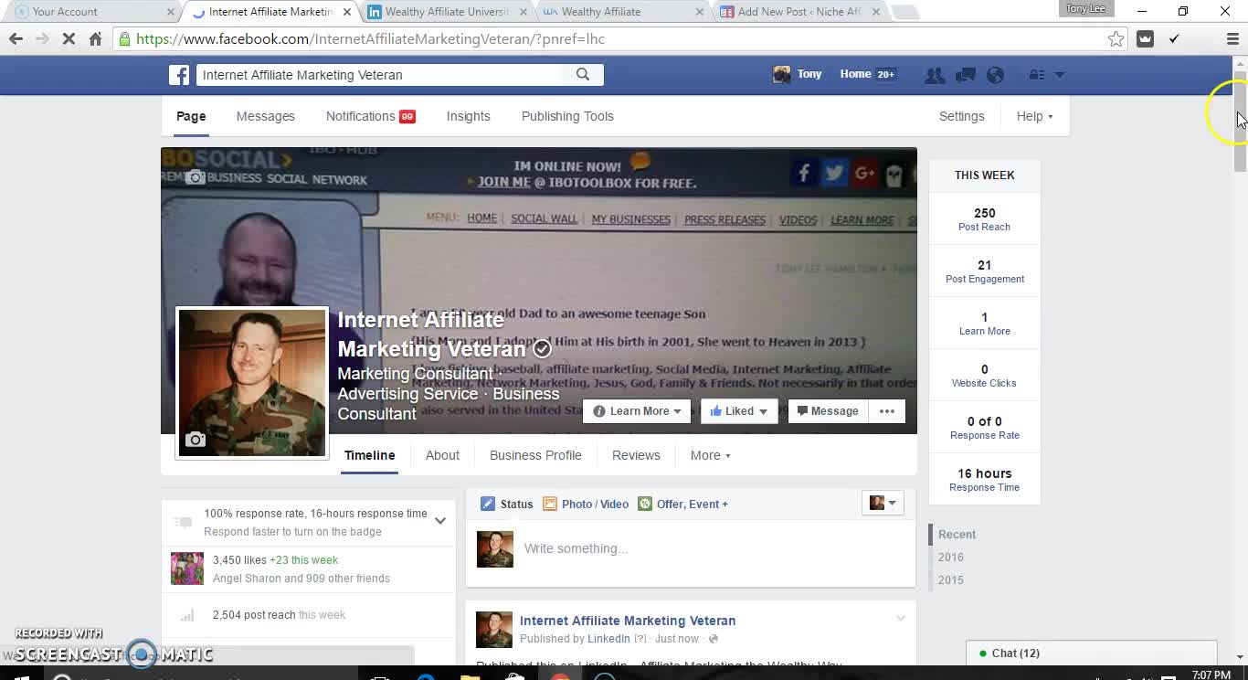
Task: Open the Help dropdown menu
Action: [1035, 116]
